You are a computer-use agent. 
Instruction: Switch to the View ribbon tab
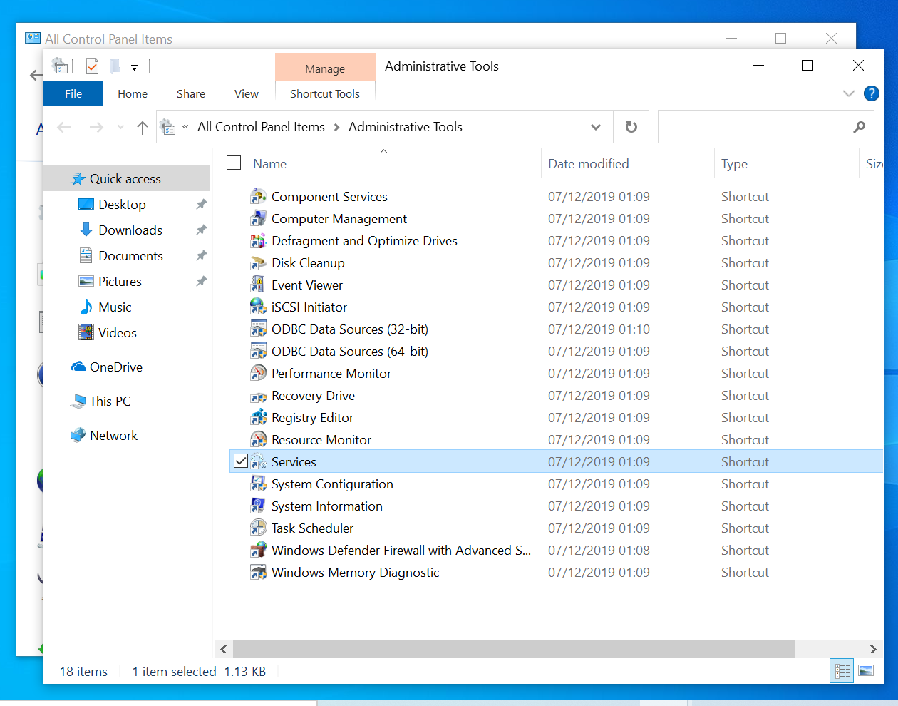coord(246,93)
